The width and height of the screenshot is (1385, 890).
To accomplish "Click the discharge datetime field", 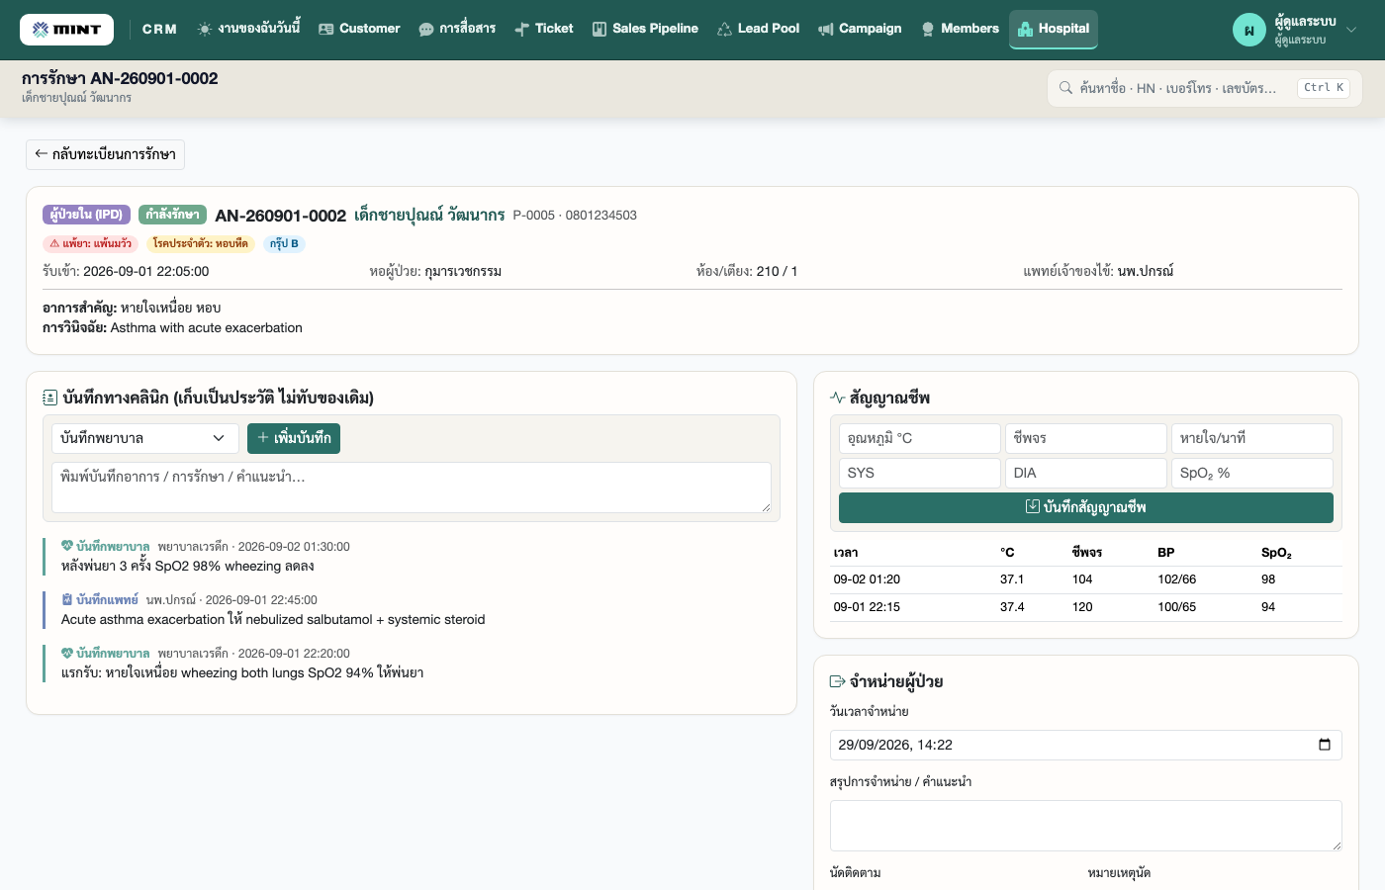I will (1085, 745).
